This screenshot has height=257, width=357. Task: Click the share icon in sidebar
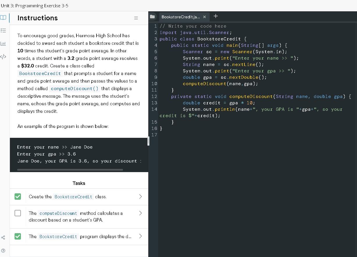[3, 238]
